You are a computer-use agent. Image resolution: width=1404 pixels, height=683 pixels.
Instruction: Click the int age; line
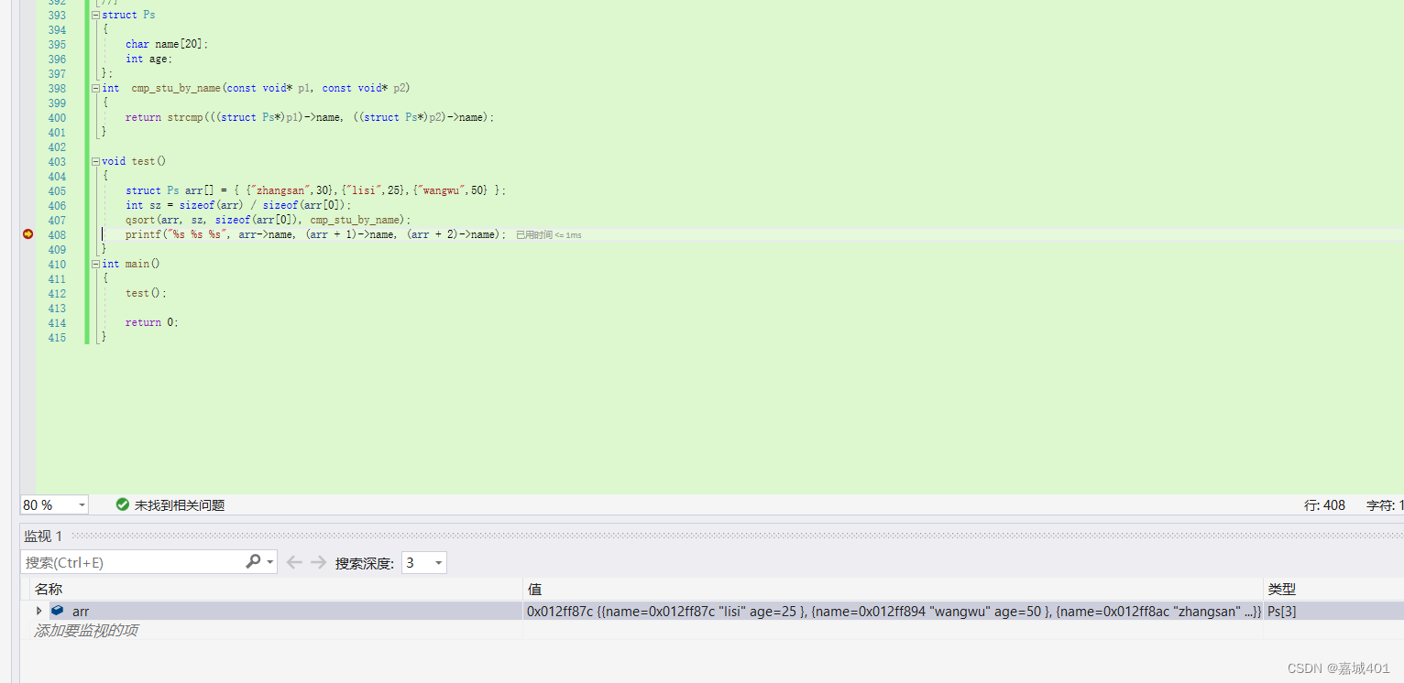click(x=148, y=60)
